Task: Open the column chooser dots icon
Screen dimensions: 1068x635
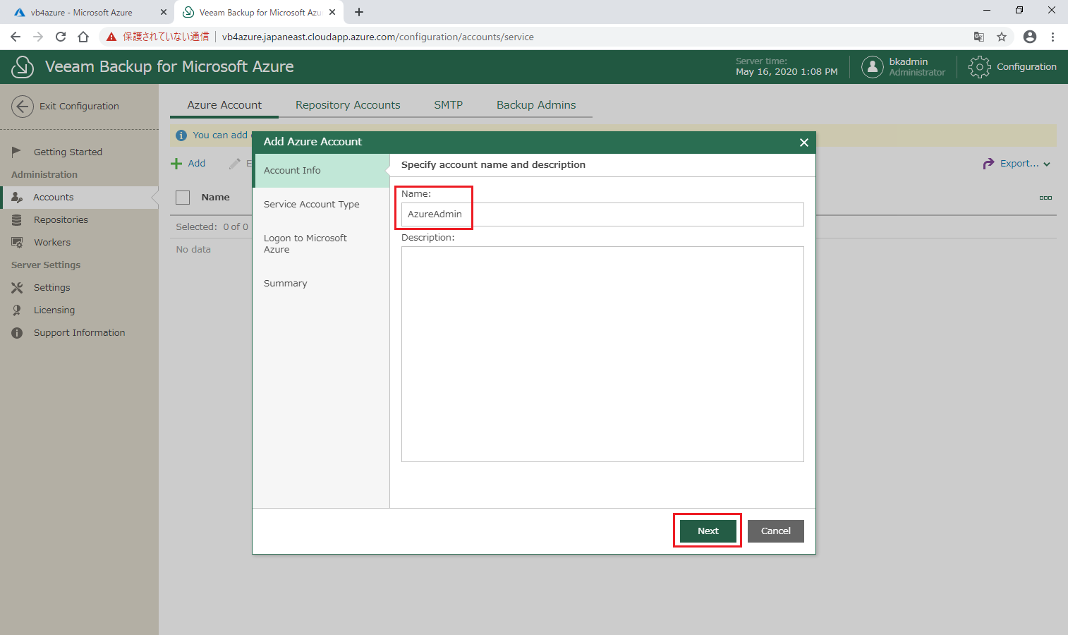Action: [x=1045, y=198]
